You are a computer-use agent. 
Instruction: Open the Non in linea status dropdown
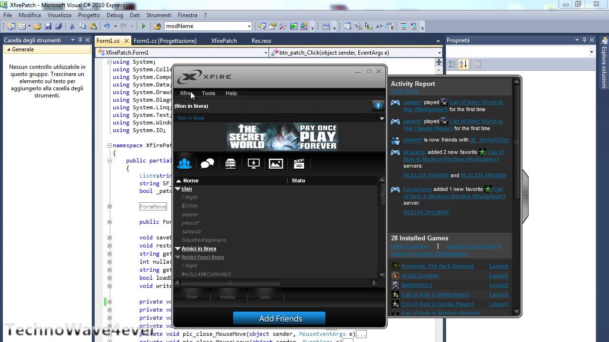(x=382, y=118)
